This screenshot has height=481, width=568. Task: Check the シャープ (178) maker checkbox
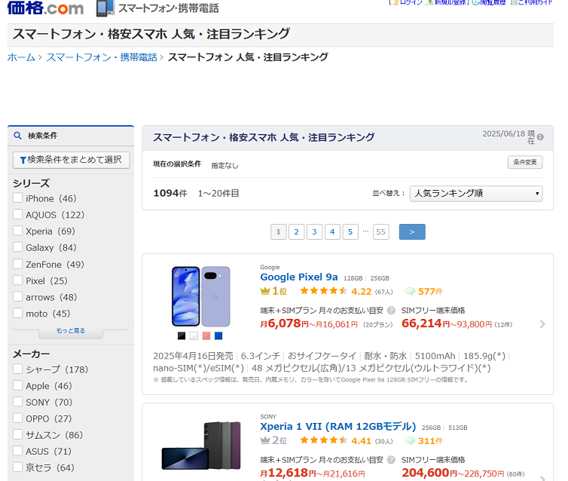tap(18, 369)
